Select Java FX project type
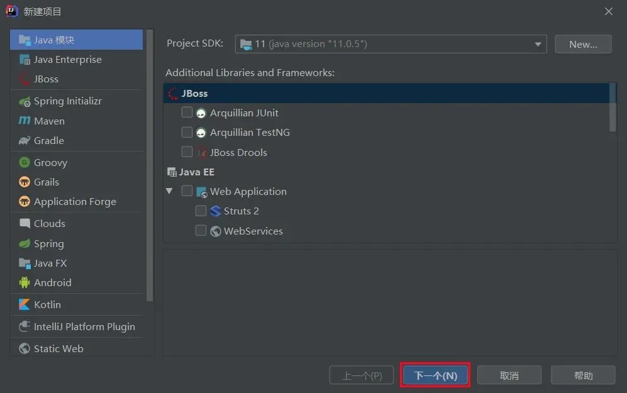The image size is (627, 393). tap(76, 263)
